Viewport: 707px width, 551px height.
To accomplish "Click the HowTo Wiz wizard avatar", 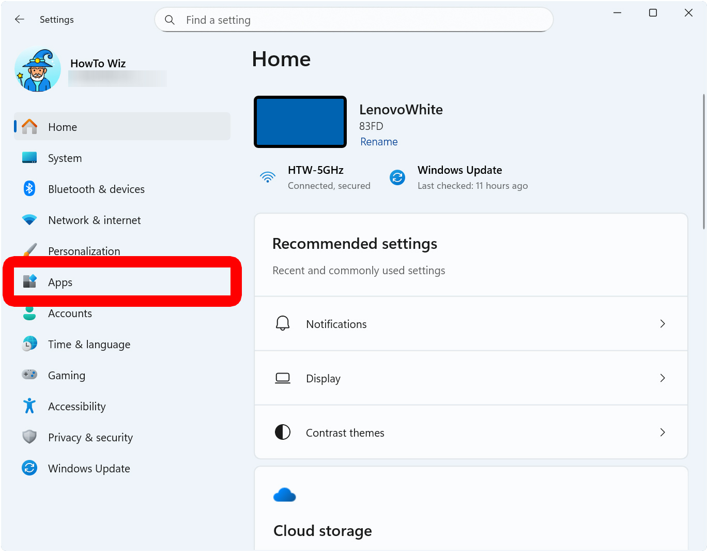I will coord(38,70).
